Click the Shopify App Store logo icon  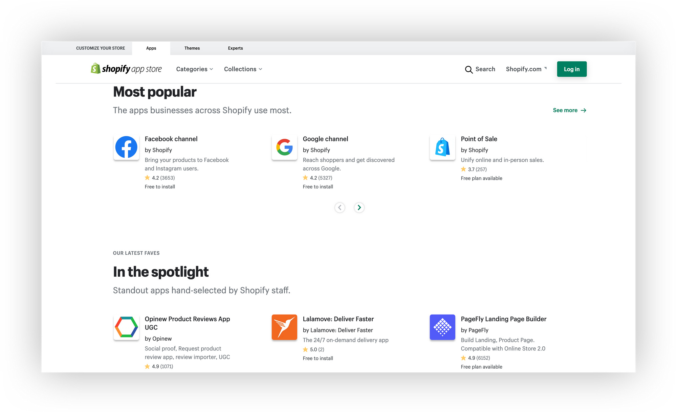pyautogui.click(x=94, y=69)
